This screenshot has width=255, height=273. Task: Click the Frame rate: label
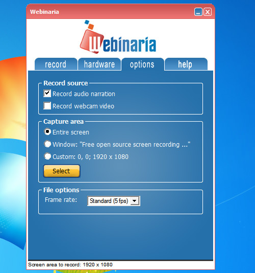coord(61,200)
